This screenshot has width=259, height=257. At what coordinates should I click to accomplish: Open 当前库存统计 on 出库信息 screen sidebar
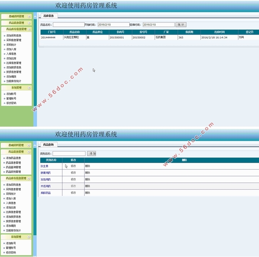pos(14,81)
